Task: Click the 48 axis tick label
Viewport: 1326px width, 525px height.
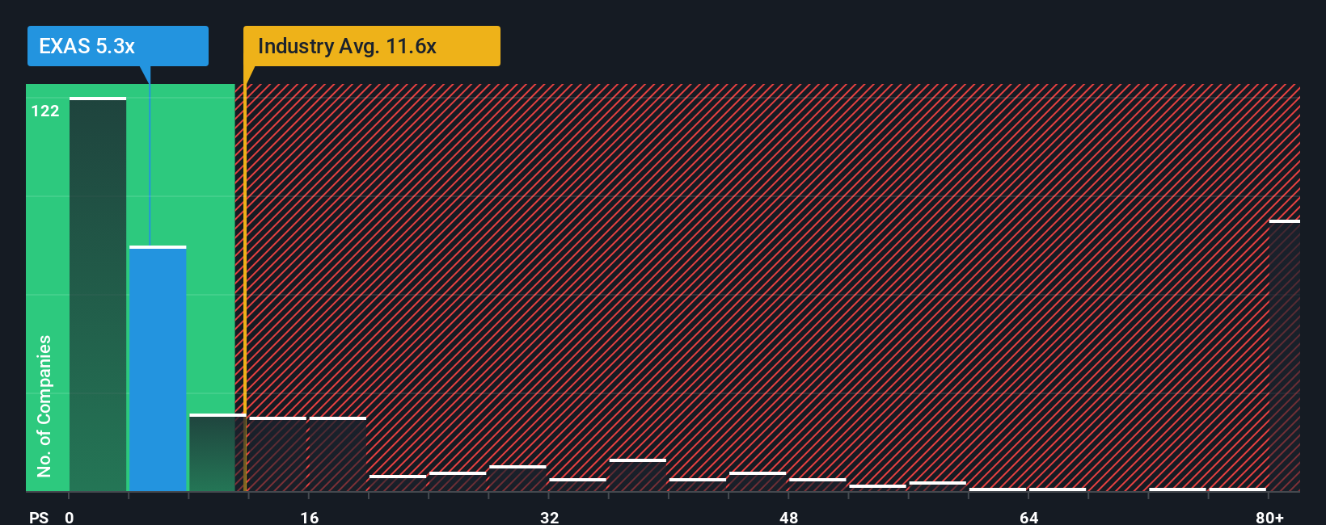Action: [x=789, y=517]
